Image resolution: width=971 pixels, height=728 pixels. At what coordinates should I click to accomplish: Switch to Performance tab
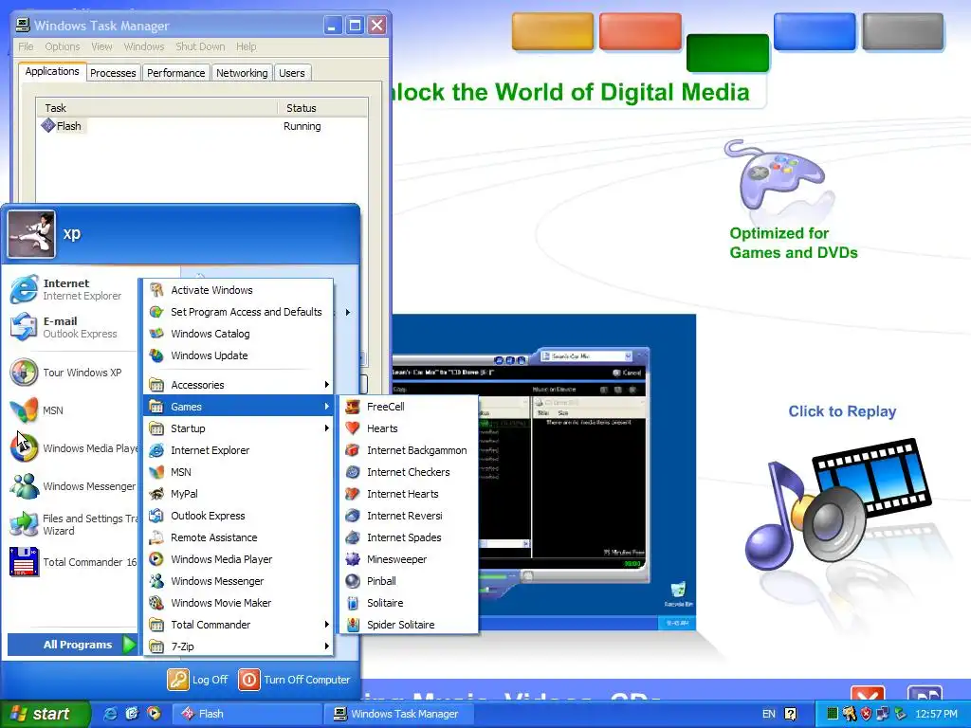[x=175, y=73]
